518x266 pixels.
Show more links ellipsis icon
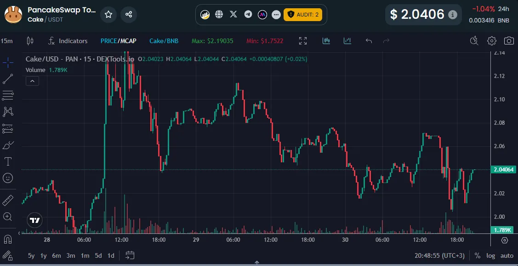tap(276, 15)
